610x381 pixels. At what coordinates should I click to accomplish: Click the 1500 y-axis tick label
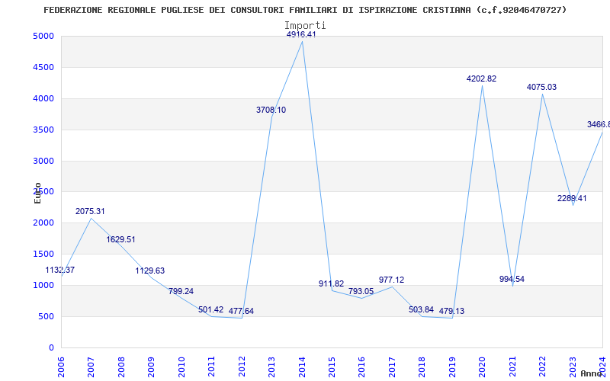[43, 254]
